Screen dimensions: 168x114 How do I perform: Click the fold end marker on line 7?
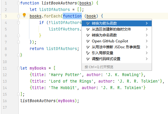18,42
